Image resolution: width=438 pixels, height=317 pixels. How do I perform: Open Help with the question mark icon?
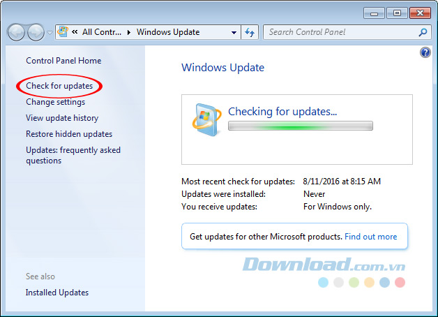point(425,52)
